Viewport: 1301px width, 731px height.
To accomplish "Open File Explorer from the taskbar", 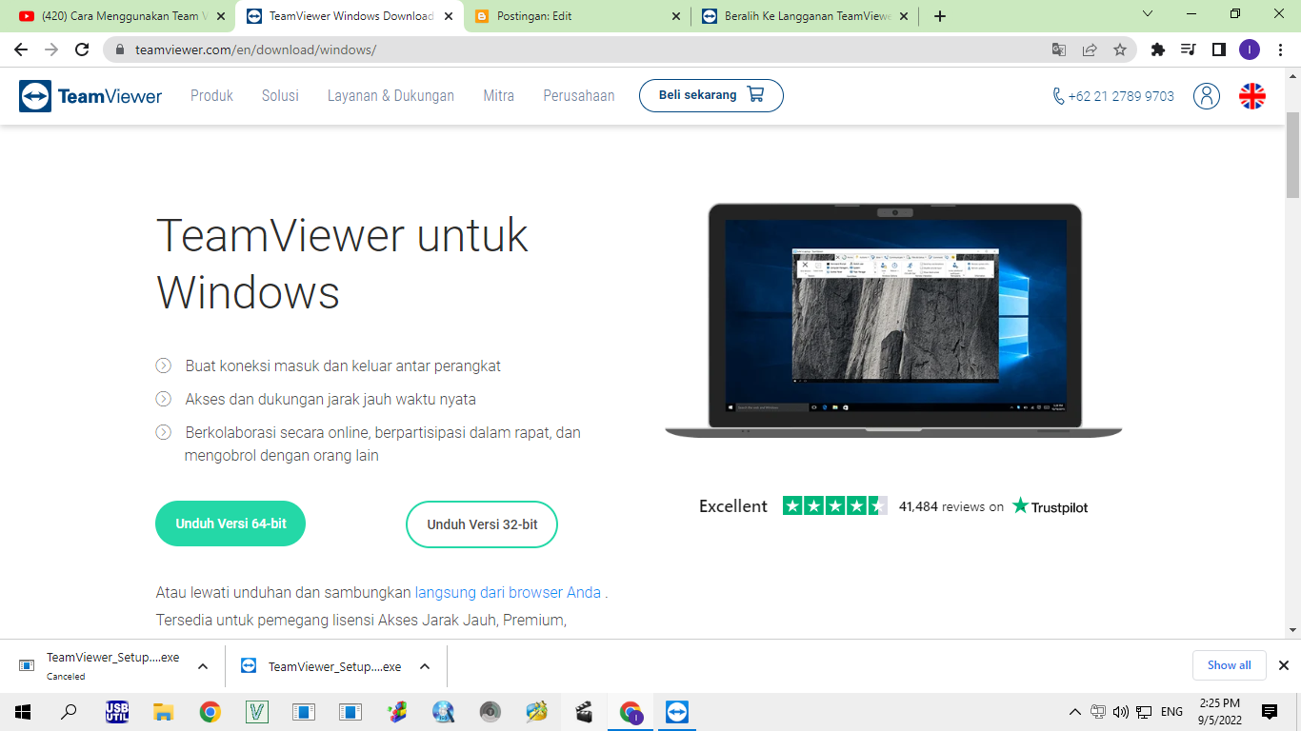I will (x=164, y=711).
